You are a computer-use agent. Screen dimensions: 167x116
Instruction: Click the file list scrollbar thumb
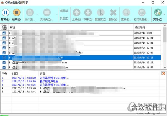(165, 35)
